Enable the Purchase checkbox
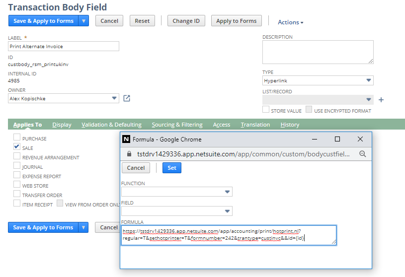405x277 pixels. (x=17, y=138)
